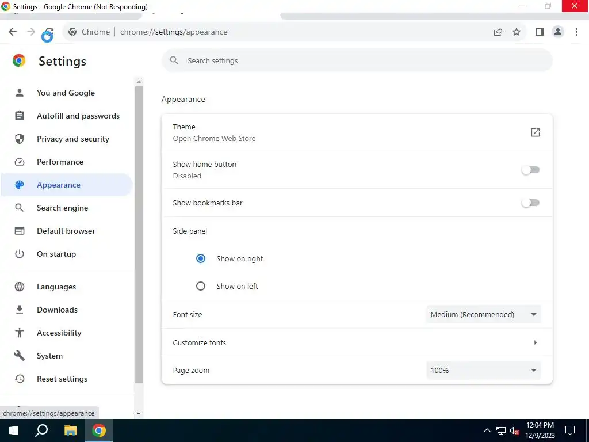Switch to the Performance section
Image resolution: width=589 pixels, height=442 pixels.
pyautogui.click(x=60, y=162)
